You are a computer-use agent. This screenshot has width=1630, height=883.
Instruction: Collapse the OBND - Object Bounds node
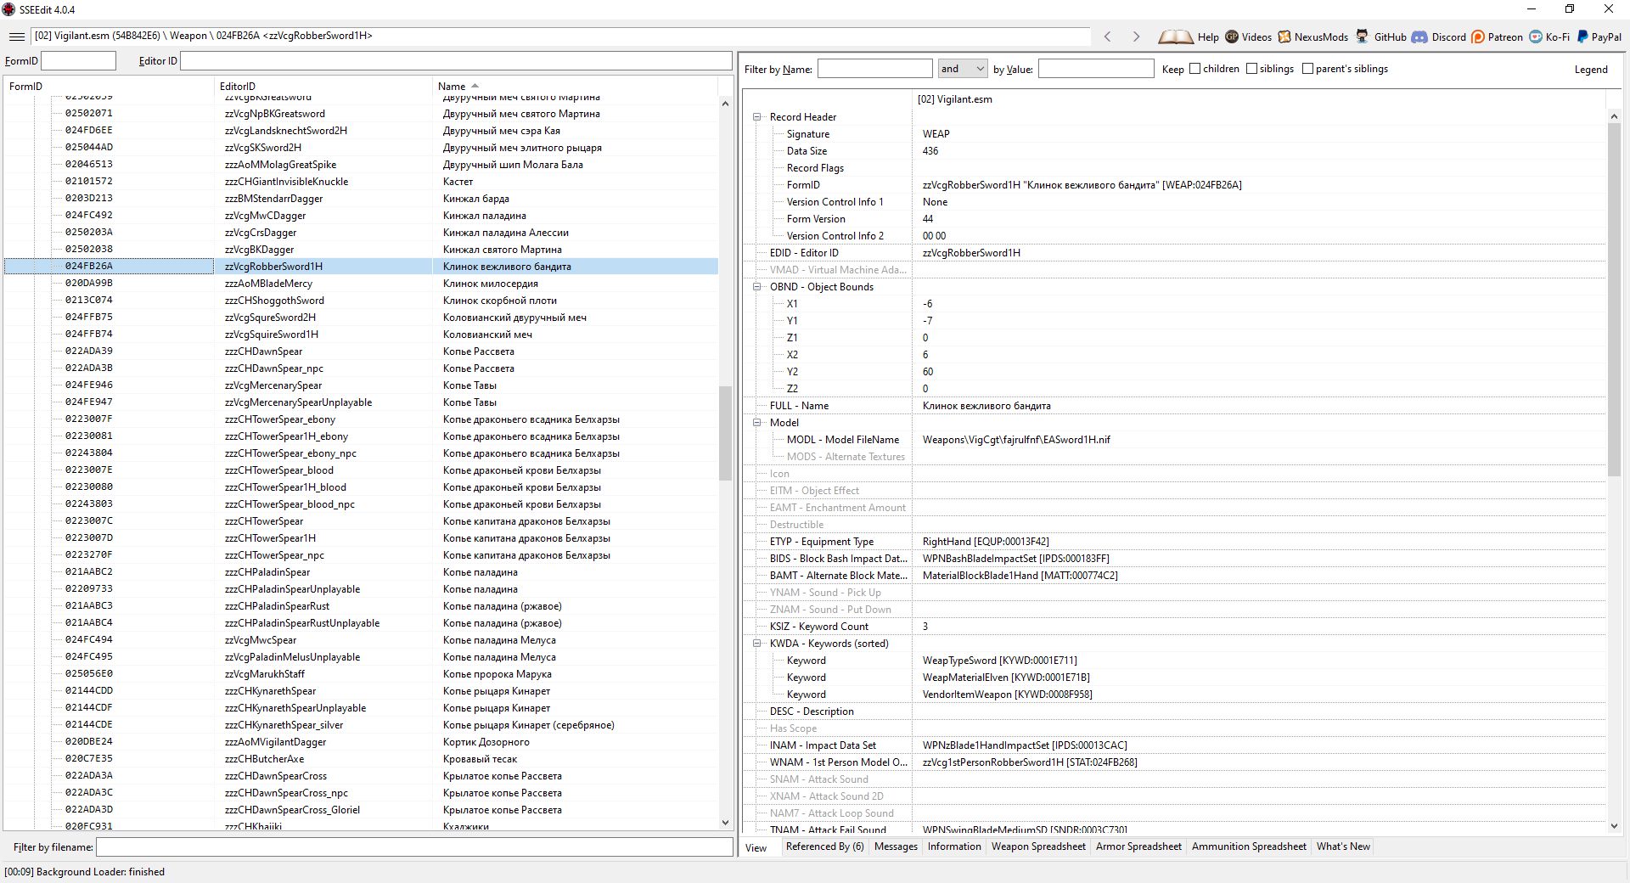pyautogui.click(x=757, y=287)
